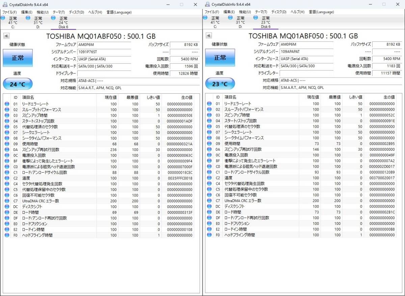Open ディスク(D) menu in right window
The image size is (405, 296).
coord(279,12)
